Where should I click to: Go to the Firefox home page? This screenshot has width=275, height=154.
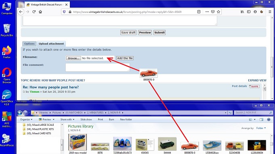(x=40, y=12)
